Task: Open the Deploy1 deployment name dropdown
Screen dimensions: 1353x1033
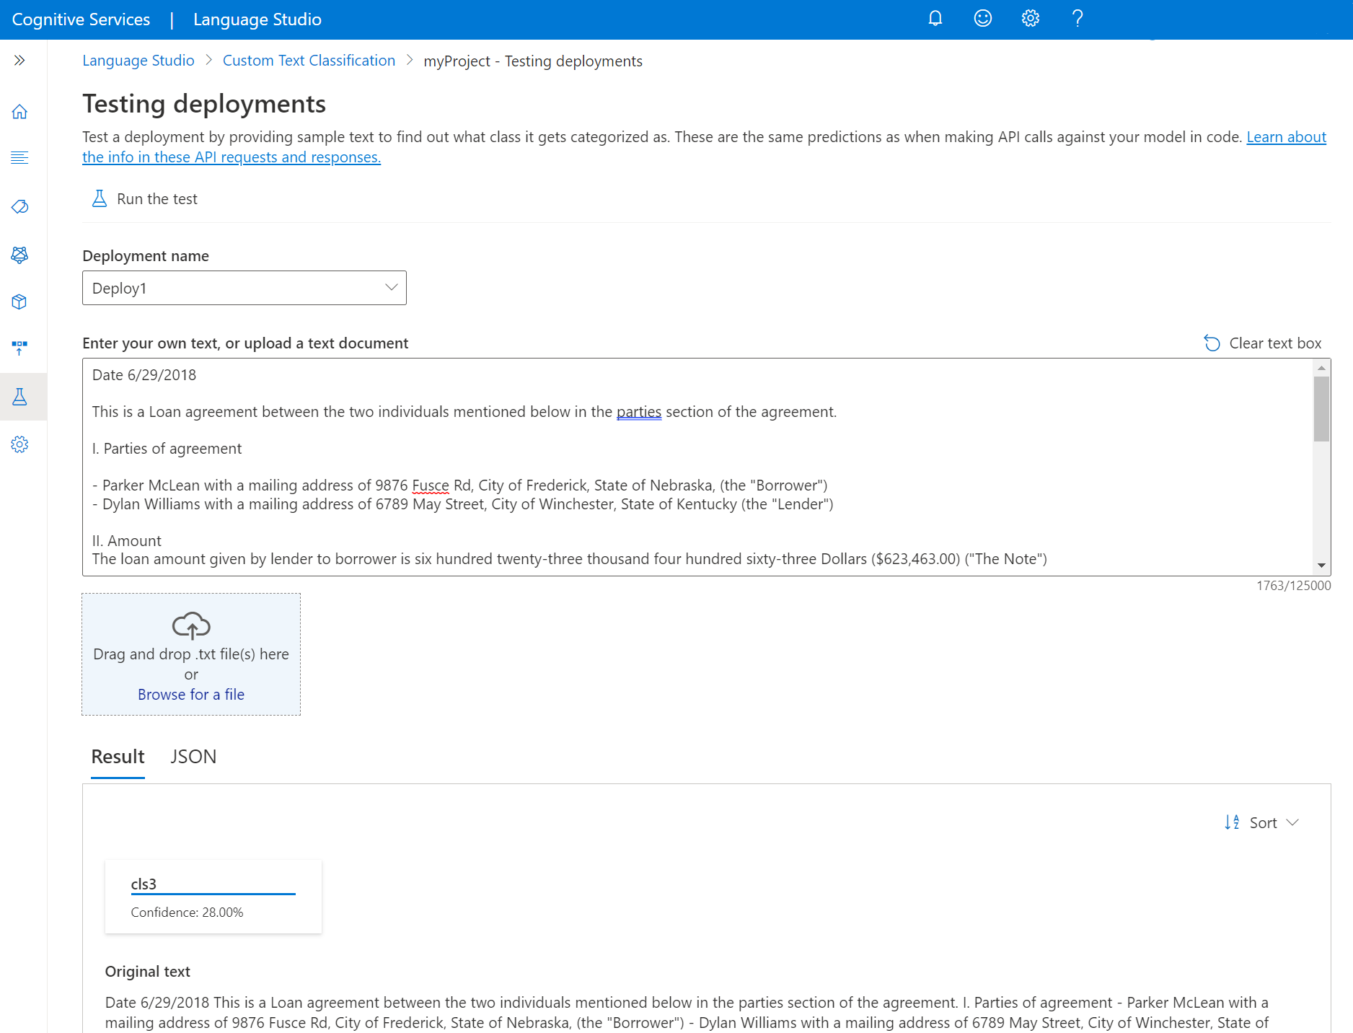Action: (x=244, y=288)
